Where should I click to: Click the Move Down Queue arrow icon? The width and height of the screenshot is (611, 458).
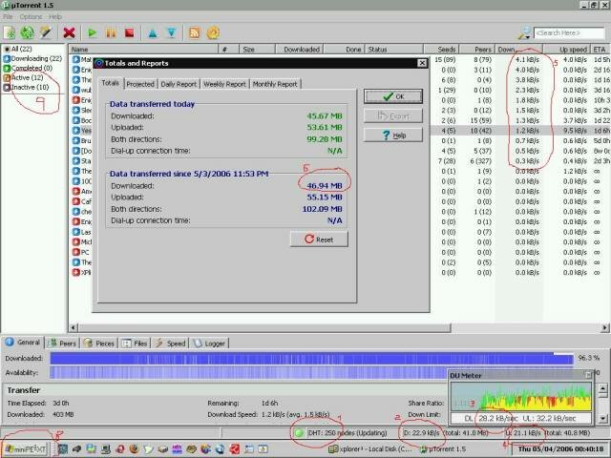(172, 33)
